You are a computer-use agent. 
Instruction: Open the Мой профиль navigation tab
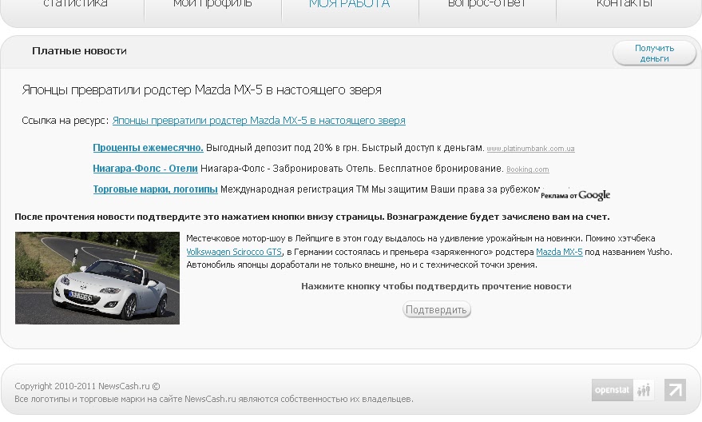pyautogui.click(x=212, y=5)
